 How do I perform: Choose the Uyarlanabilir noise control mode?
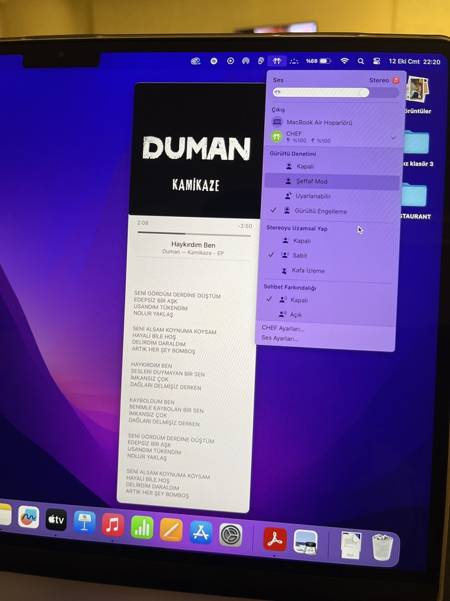[x=331, y=196]
